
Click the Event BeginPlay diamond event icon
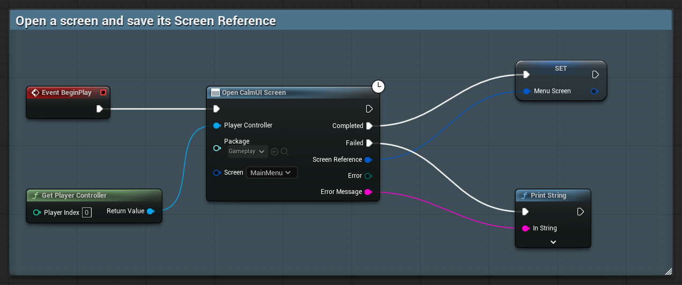pyautogui.click(x=35, y=93)
